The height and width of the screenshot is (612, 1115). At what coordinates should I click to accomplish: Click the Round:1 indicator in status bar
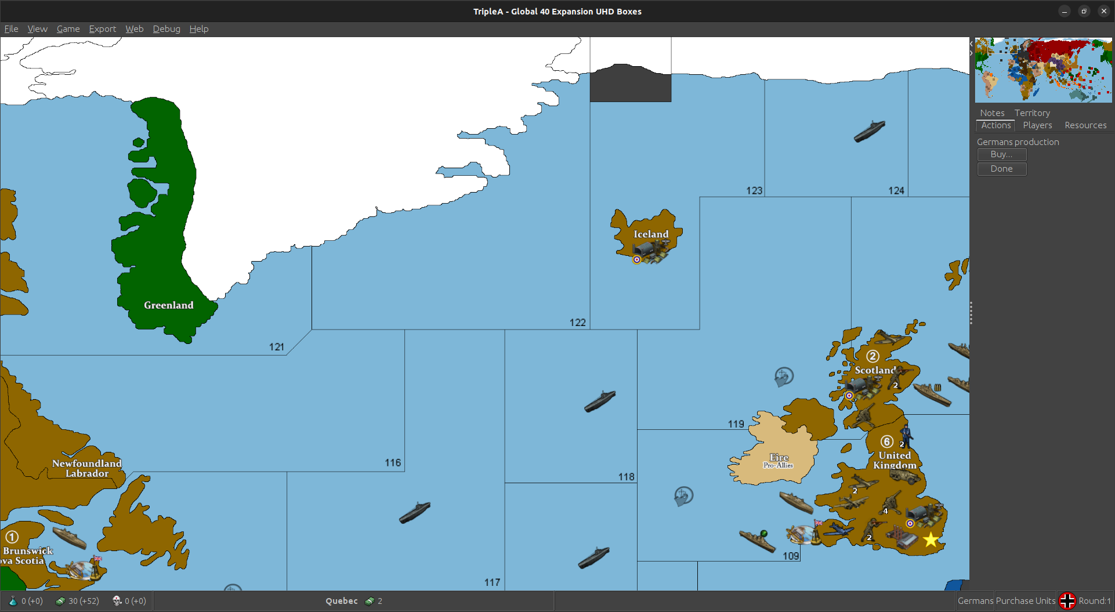point(1094,601)
